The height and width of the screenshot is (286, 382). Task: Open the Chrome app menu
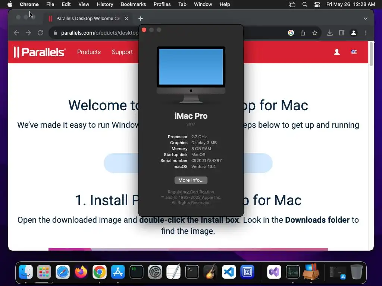tap(29, 4)
